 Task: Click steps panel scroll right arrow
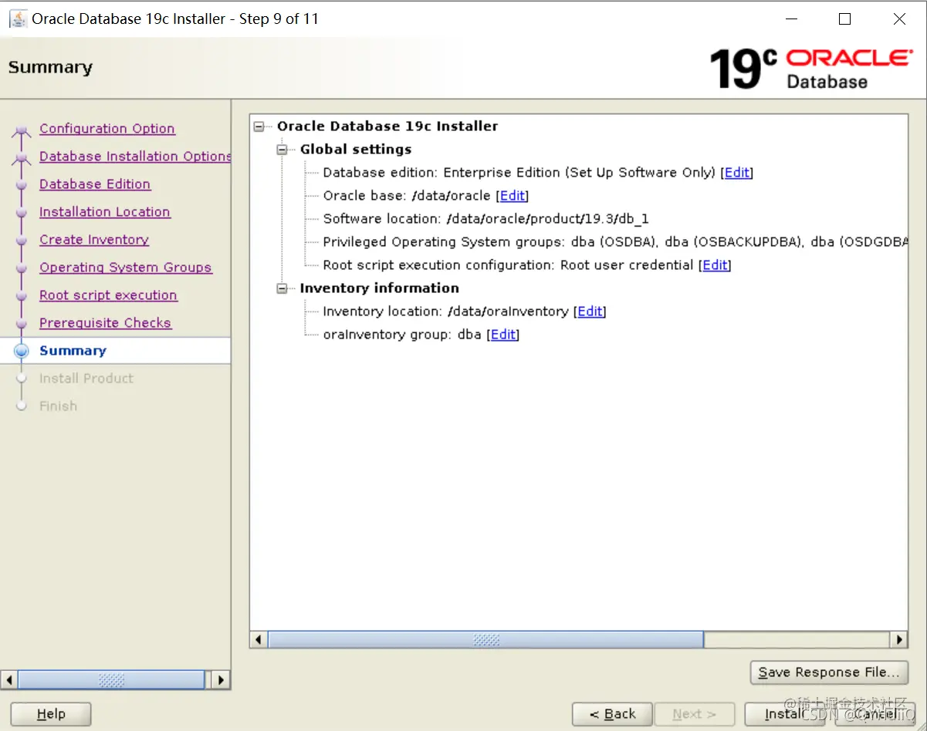point(221,680)
